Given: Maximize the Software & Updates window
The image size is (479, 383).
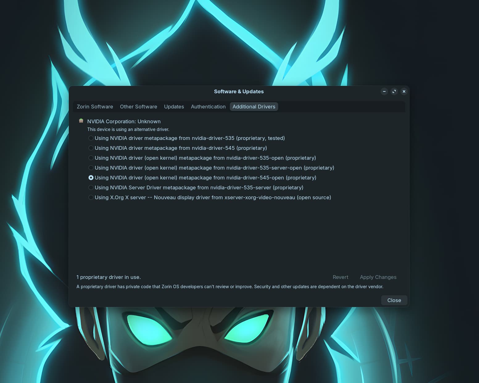Looking at the screenshot, I should point(394,91).
